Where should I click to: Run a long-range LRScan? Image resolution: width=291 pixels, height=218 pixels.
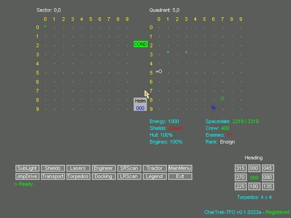click(x=129, y=176)
